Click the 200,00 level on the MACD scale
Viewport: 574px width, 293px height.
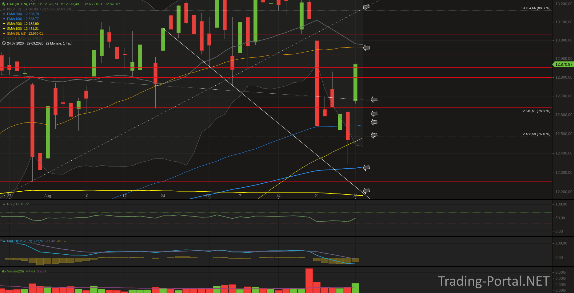pos(561,243)
